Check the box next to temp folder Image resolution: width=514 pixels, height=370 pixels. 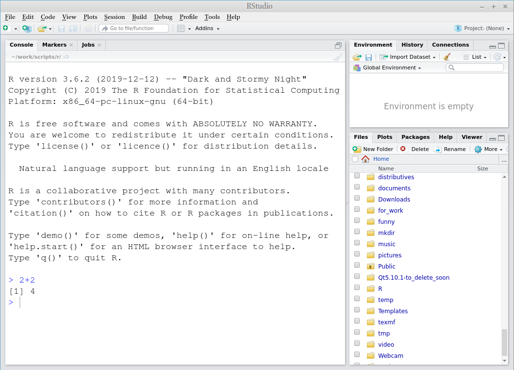click(x=357, y=299)
